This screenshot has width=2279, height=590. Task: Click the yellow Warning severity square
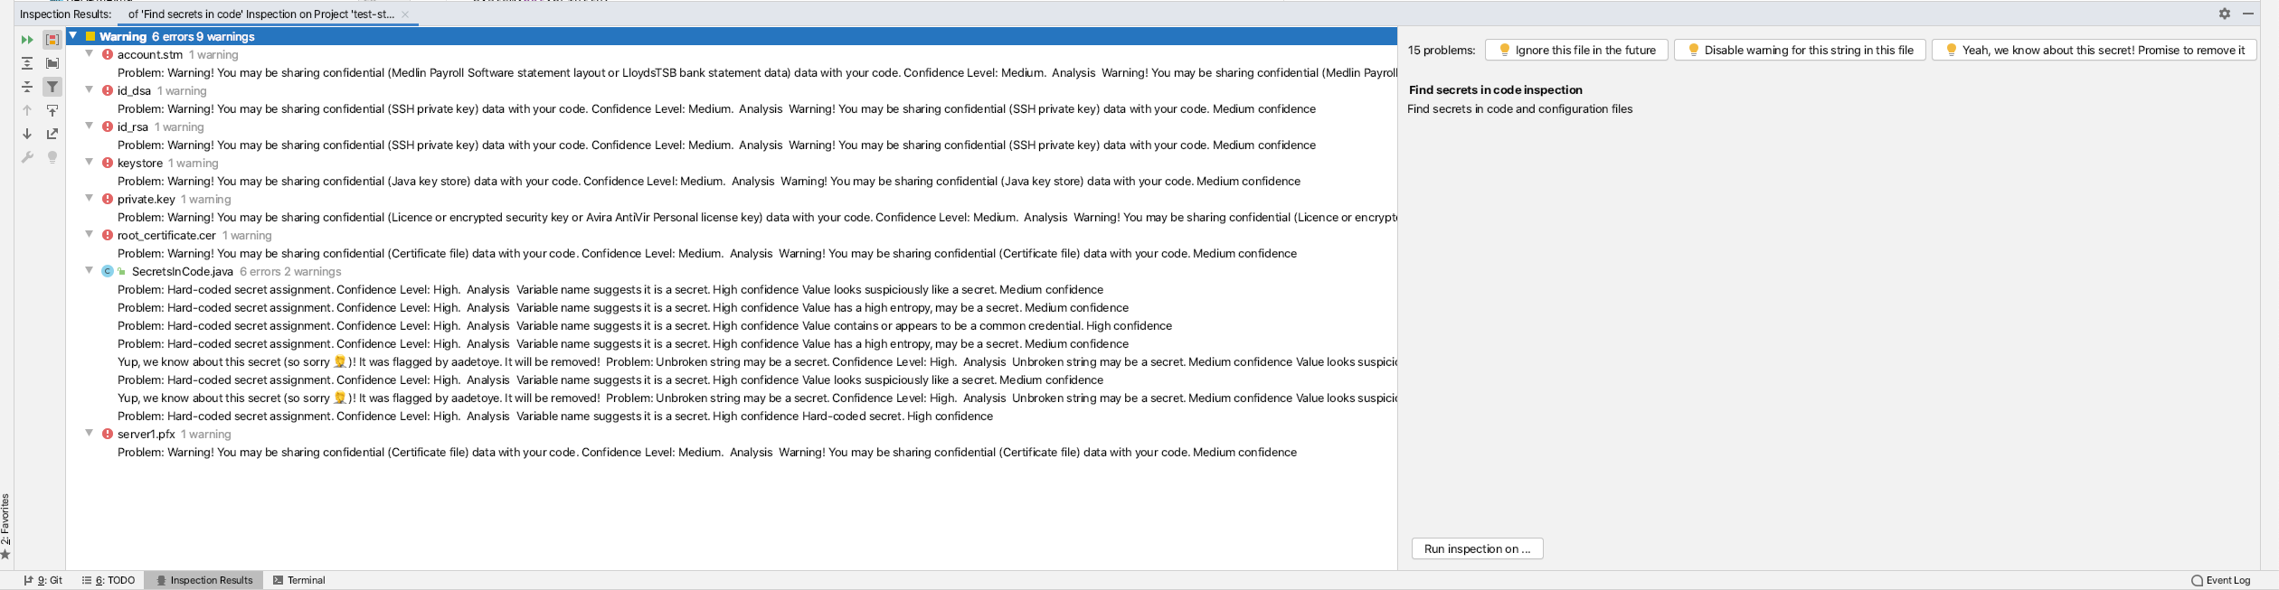point(90,36)
